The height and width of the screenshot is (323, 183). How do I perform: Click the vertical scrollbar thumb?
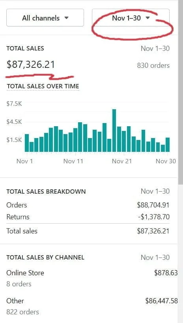[x=181, y=93]
